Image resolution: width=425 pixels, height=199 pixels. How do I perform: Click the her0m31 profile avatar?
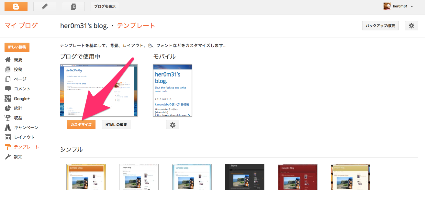tap(387, 6)
